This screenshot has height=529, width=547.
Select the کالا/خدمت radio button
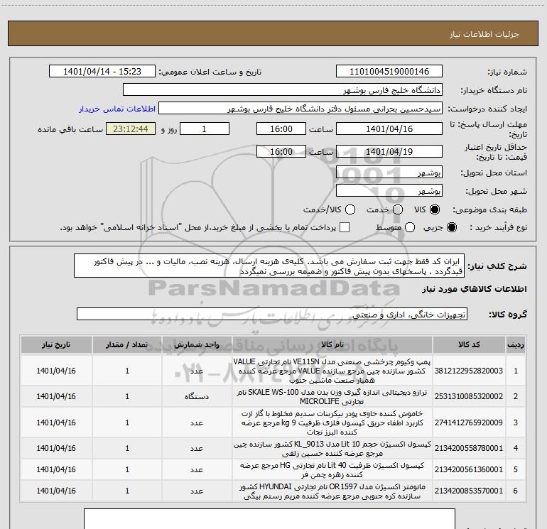[x=350, y=209]
